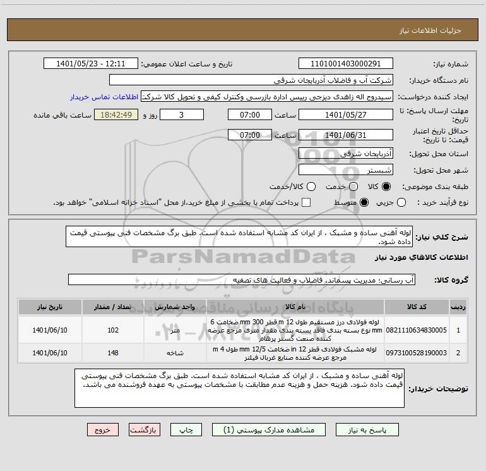Select the خدمت radio button
The height and width of the screenshot is (471, 486).
[x=353, y=187]
